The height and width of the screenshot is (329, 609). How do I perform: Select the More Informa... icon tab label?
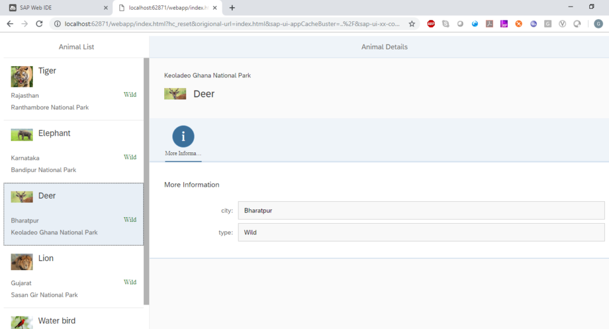click(183, 153)
